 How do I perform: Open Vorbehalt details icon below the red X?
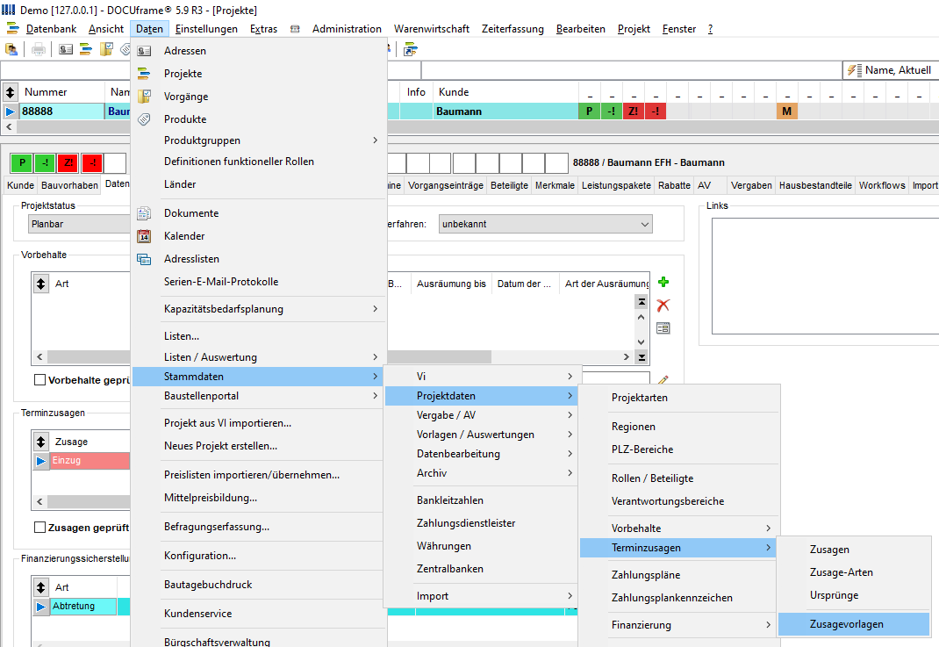point(663,328)
